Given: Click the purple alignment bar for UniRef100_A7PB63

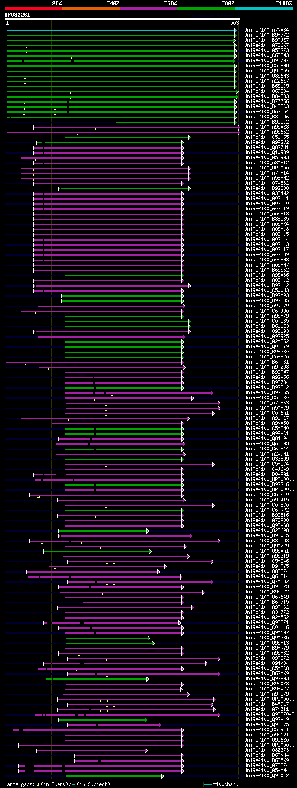Looking at the screenshot, I should tap(143, 403).
